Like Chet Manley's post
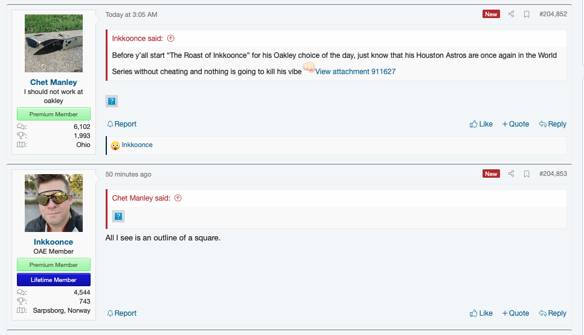The height and width of the screenshot is (335, 584). (x=481, y=124)
